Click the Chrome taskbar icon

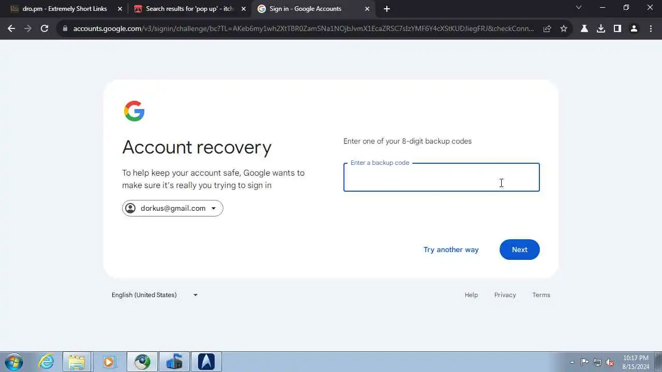[142, 362]
